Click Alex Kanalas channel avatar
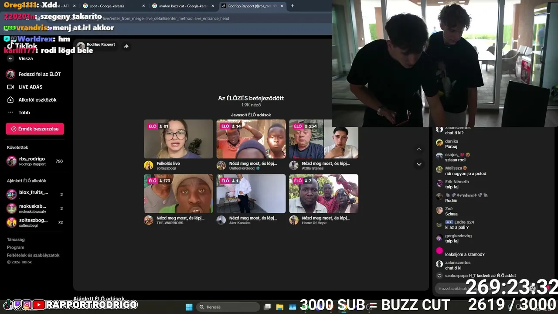The height and width of the screenshot is (314, 558). (x=221, y=220)
